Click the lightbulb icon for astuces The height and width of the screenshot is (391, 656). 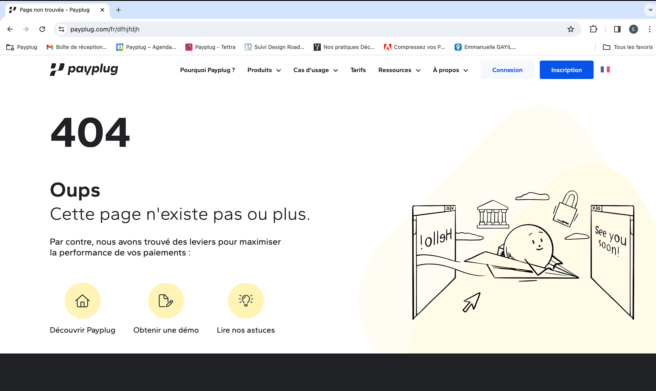click(246, 301)
